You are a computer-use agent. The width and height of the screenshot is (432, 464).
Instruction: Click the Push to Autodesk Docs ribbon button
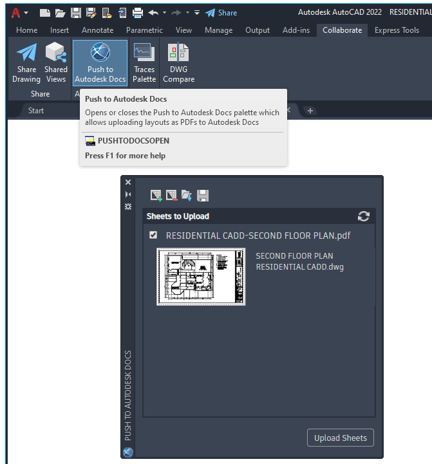click(100, 62)
